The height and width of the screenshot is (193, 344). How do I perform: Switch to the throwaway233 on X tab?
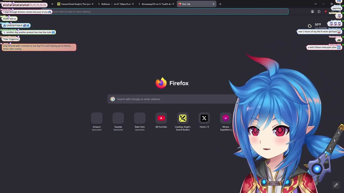(x=156, y=4)
